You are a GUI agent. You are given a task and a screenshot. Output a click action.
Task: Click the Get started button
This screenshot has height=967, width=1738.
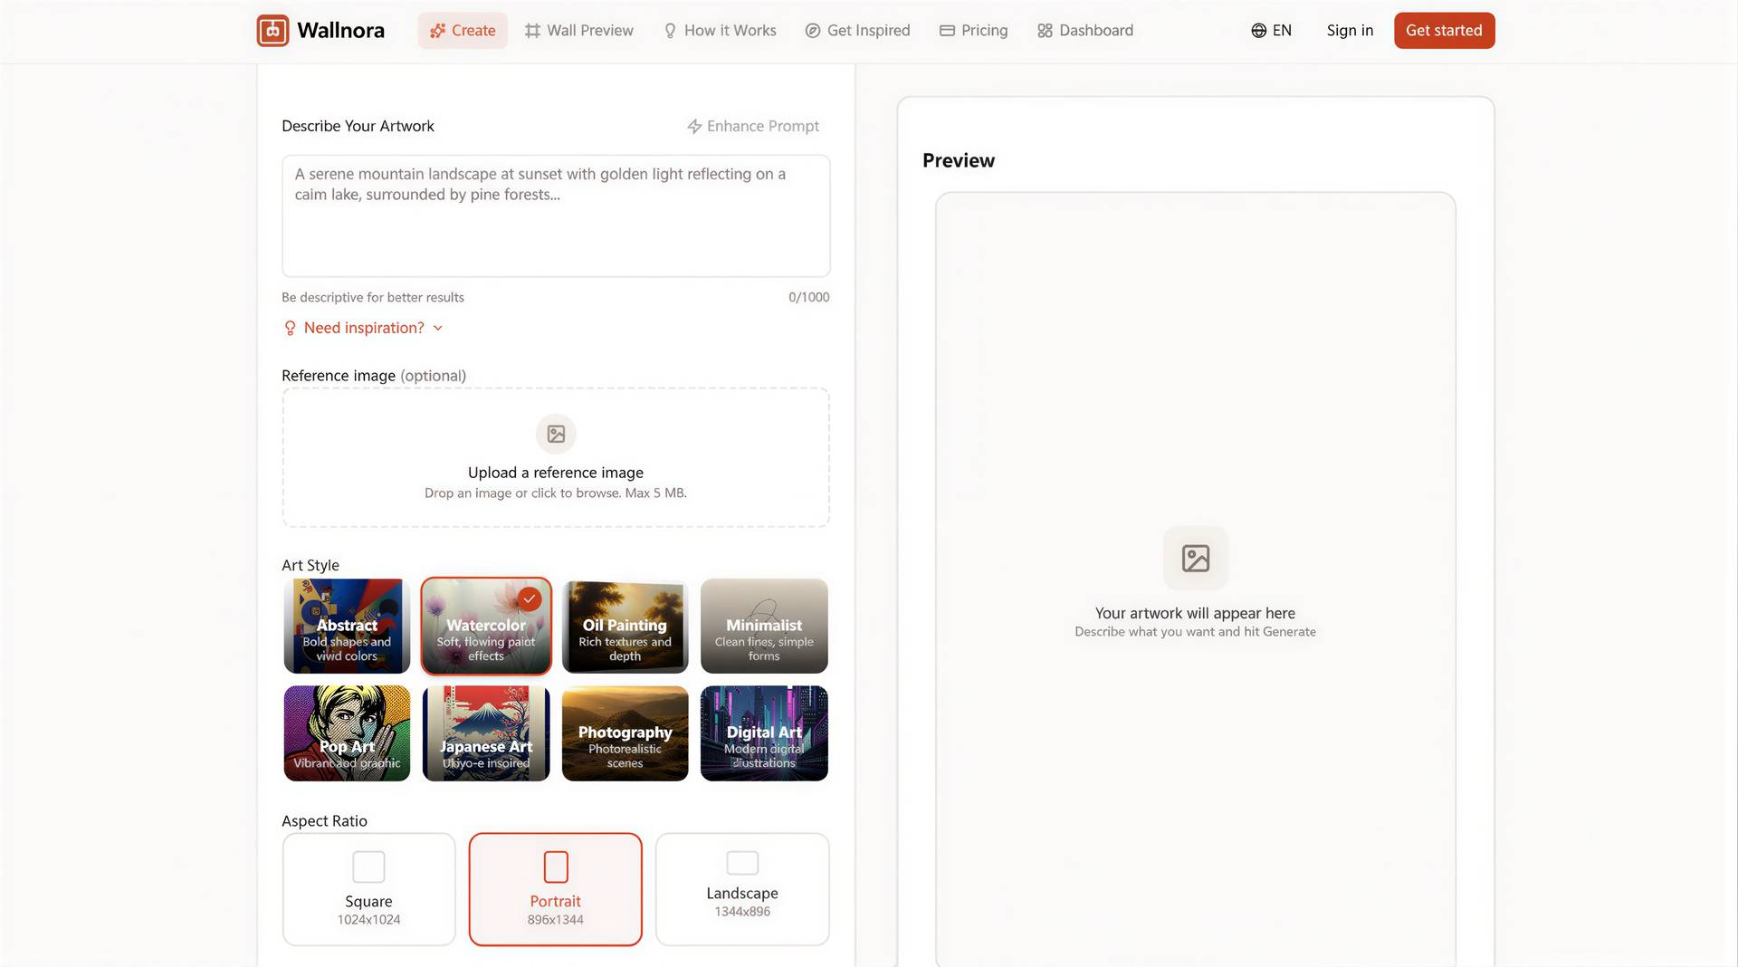point(1444,31)
